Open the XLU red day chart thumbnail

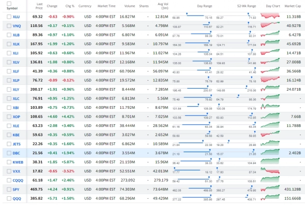(x=270, y=16)
